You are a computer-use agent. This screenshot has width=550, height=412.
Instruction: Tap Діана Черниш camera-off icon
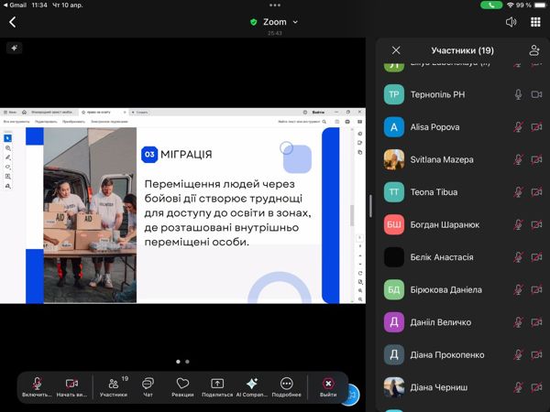coord(536,387)
